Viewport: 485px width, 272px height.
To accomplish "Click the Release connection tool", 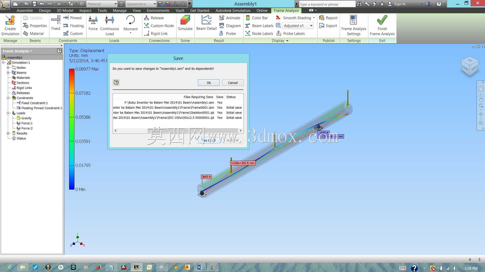I will (154, 18).
